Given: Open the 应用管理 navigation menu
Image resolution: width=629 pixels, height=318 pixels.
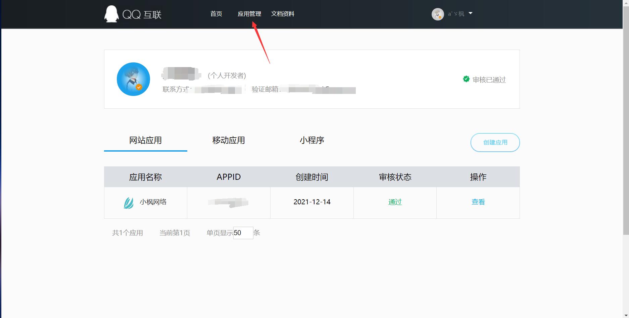Looking at the screenshot, I should pyautogui.click(x=250, y=14).
